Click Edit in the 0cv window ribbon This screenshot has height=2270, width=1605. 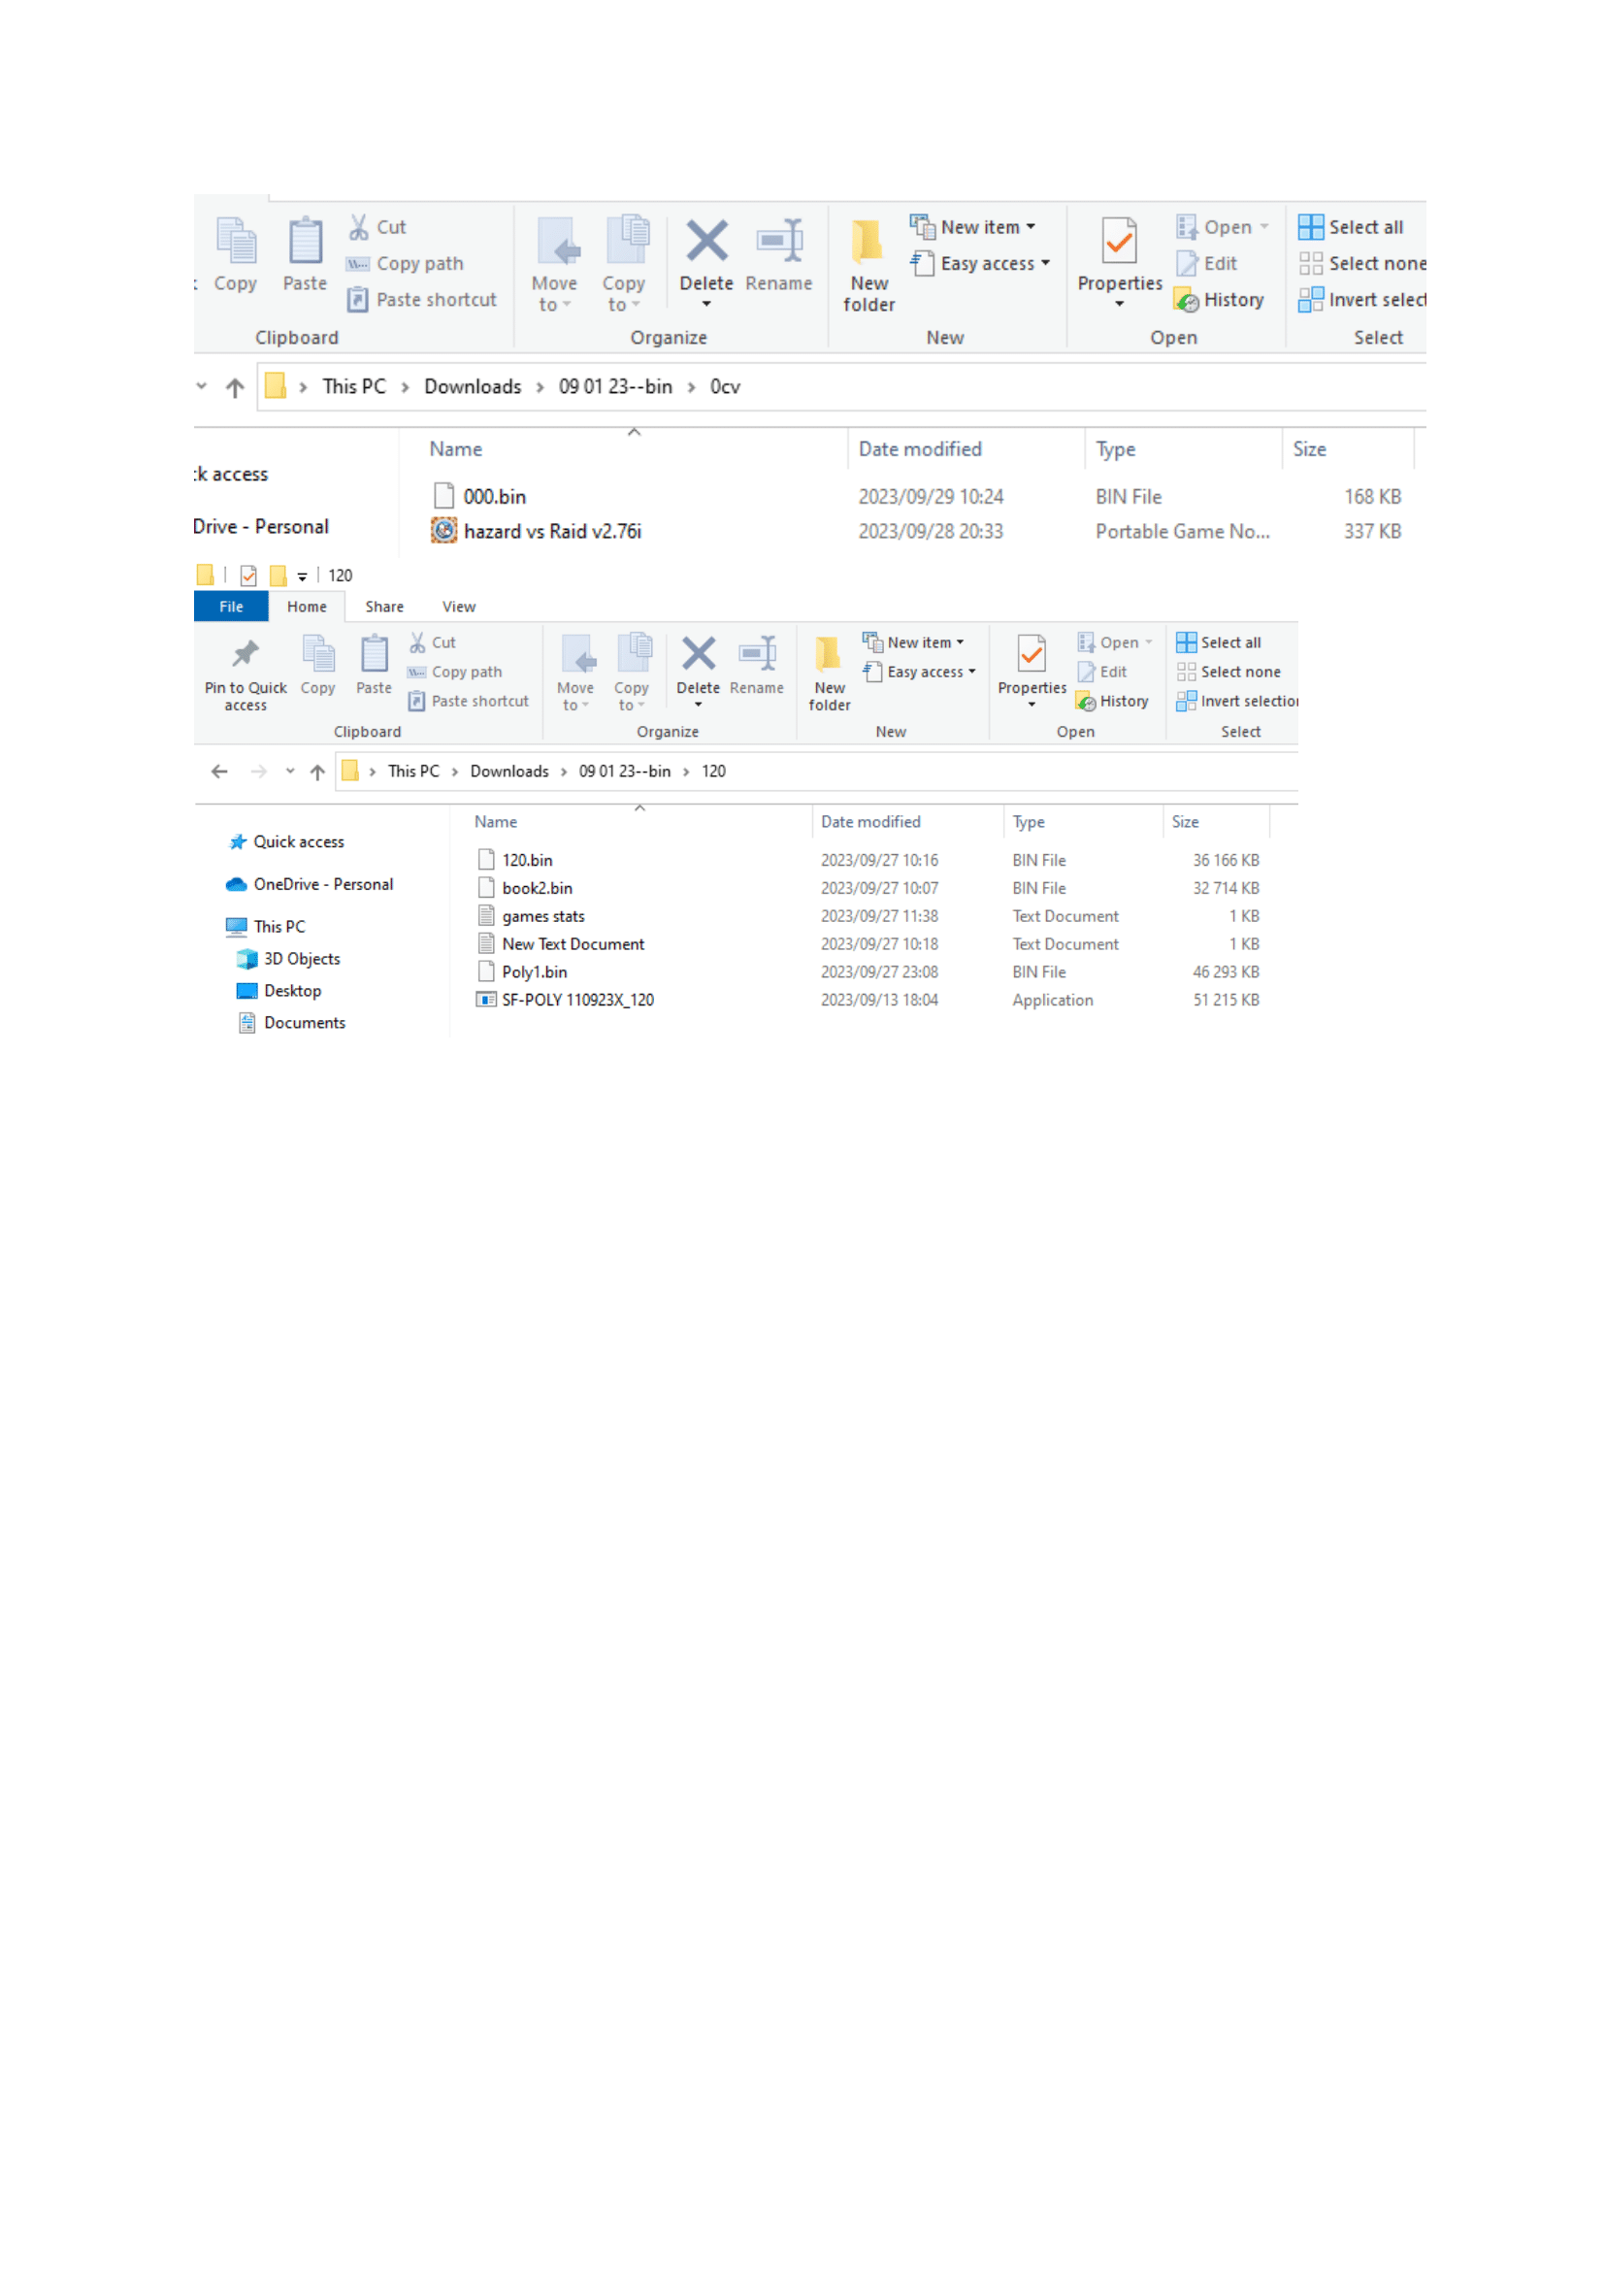pyautogui.click(x=1207, y=264)
